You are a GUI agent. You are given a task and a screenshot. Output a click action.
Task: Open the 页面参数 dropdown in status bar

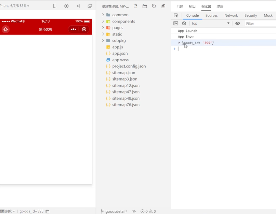(7, 211)
